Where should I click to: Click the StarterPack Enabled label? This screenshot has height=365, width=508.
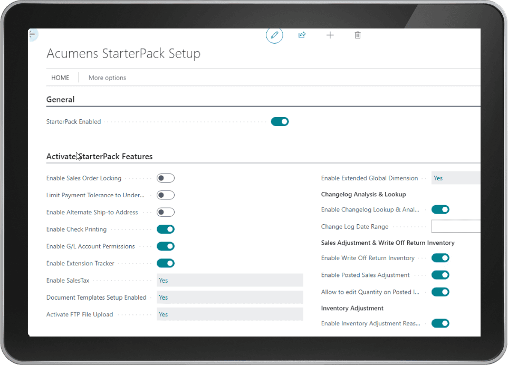[x=73, y=122]
